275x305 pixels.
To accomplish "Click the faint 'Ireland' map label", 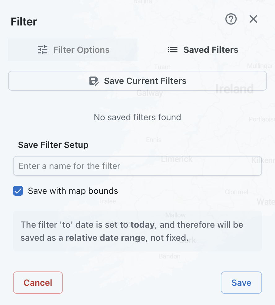I will (x=234, y=89).
